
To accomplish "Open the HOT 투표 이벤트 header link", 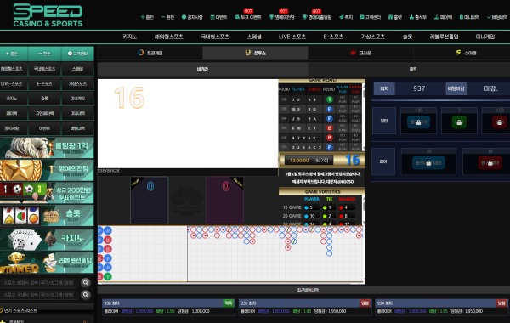I will point(248,17).
